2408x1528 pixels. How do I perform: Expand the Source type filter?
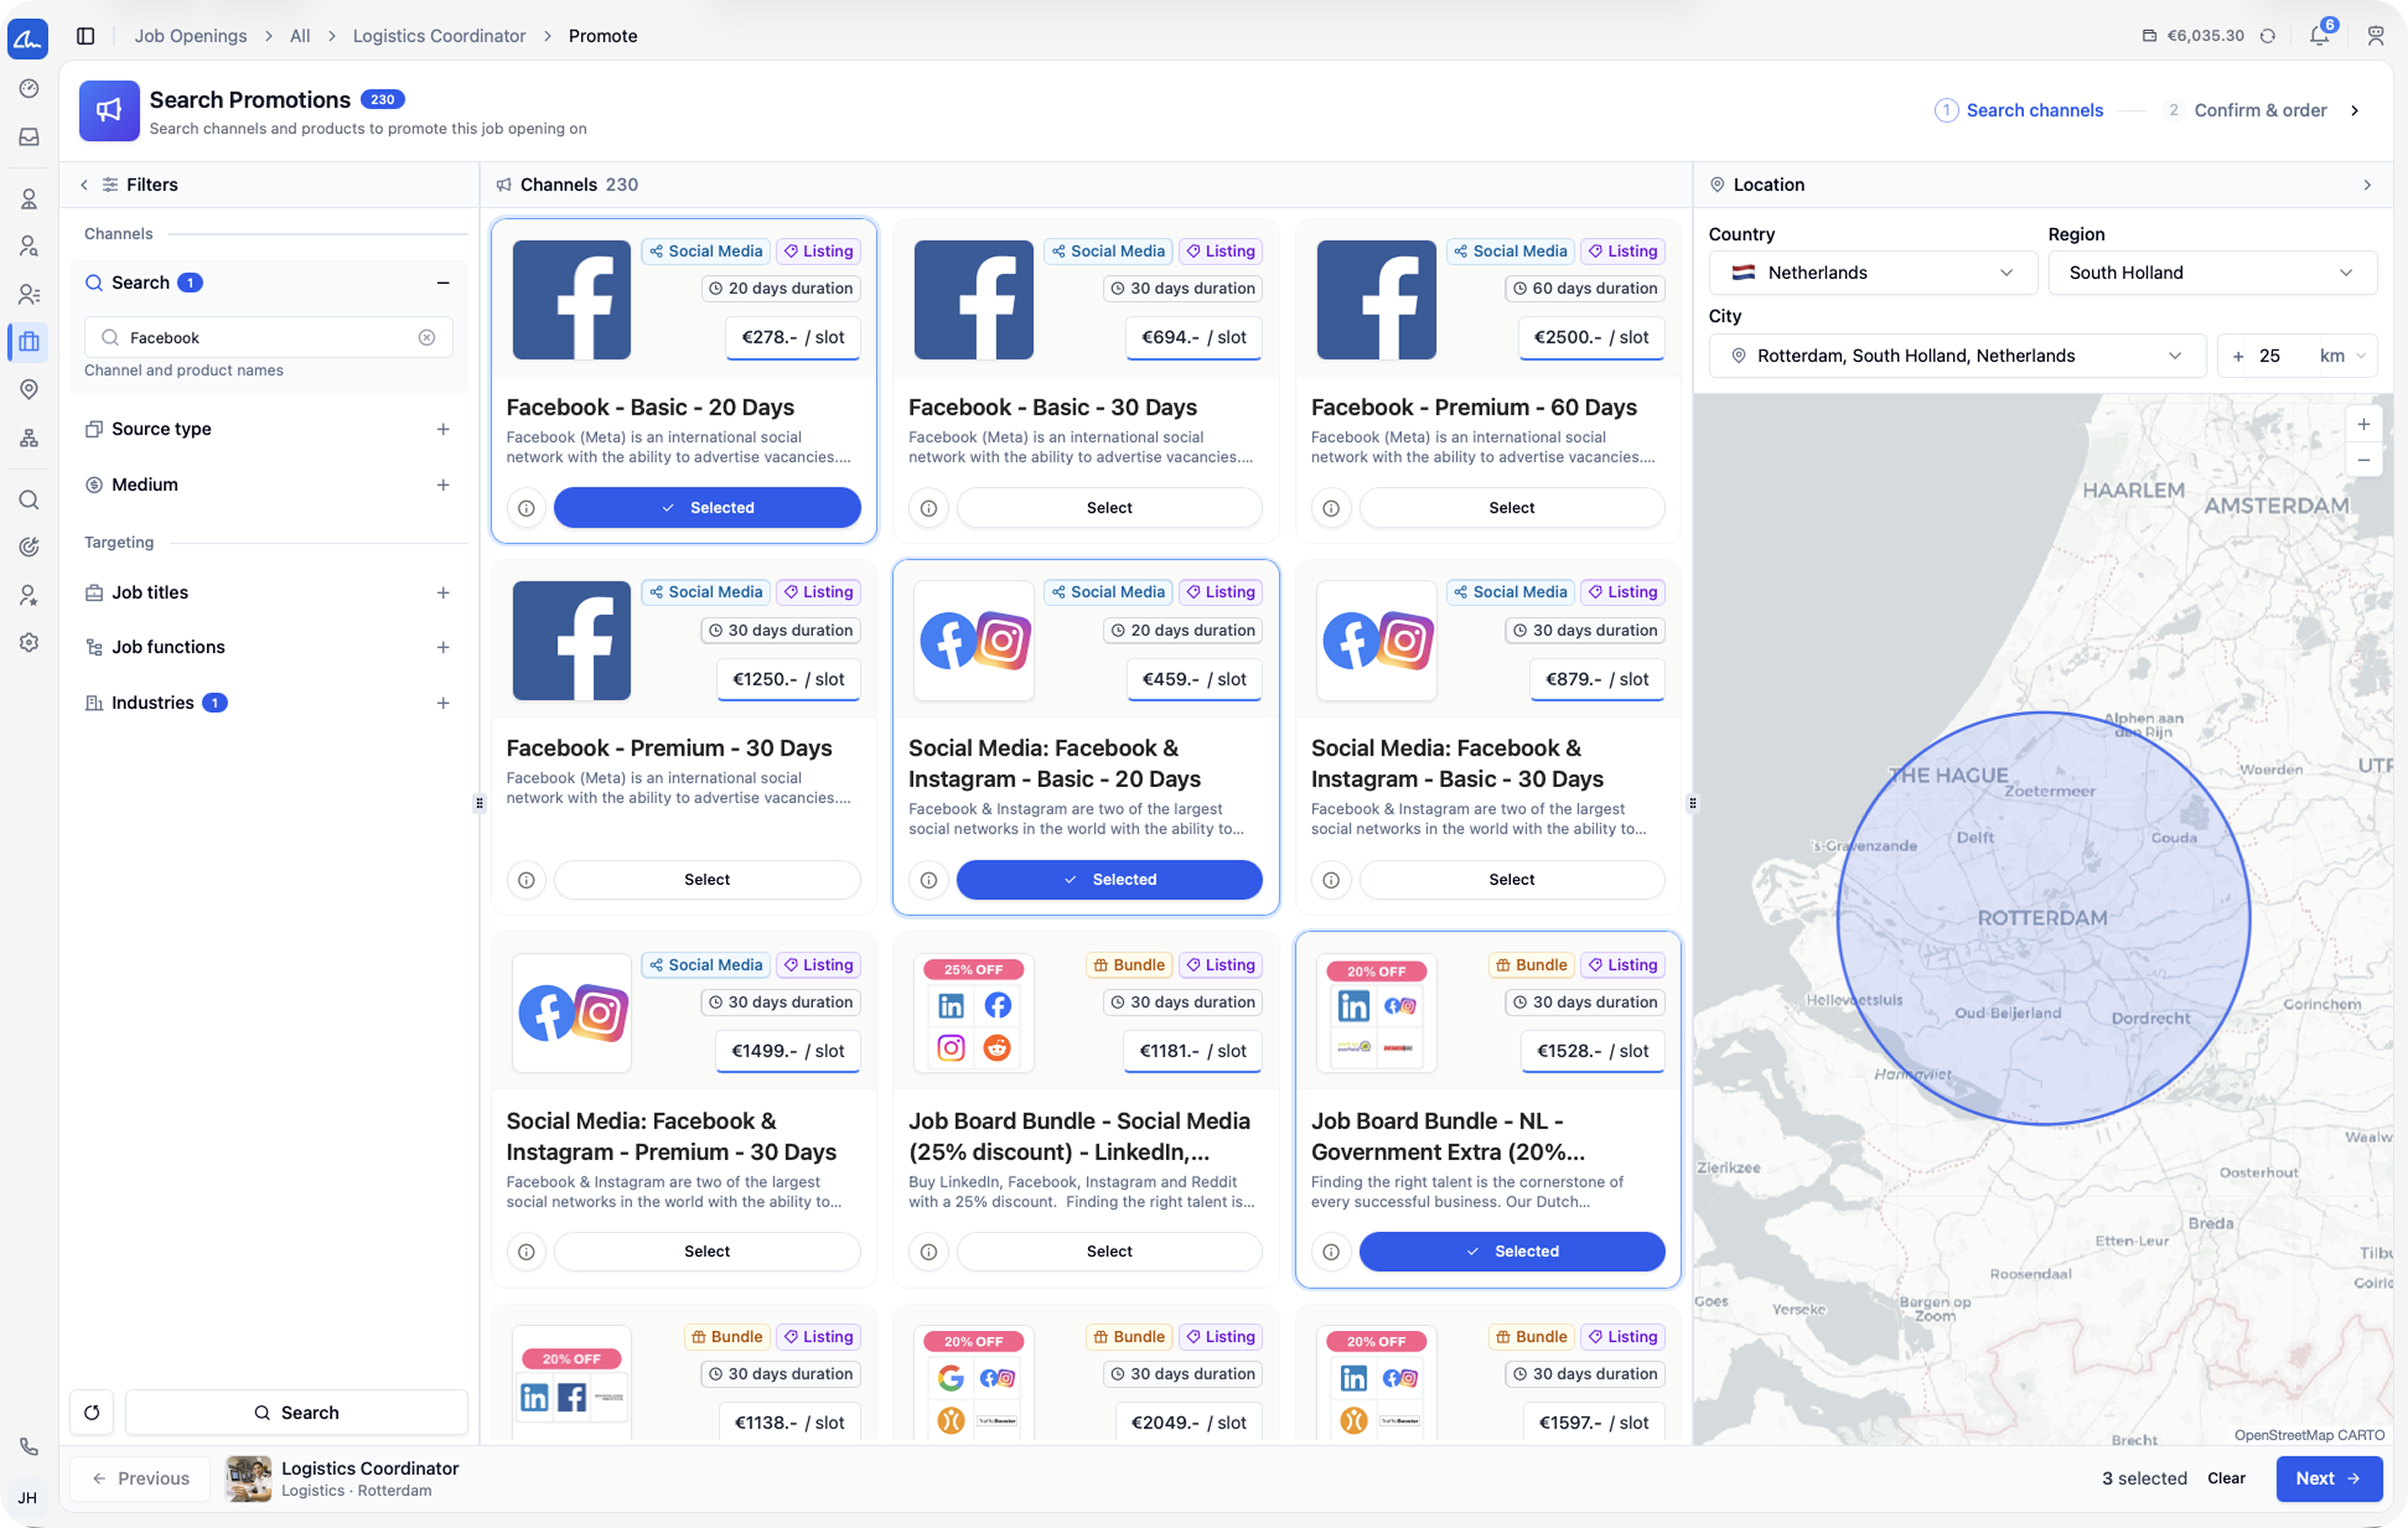coord(443,429)
